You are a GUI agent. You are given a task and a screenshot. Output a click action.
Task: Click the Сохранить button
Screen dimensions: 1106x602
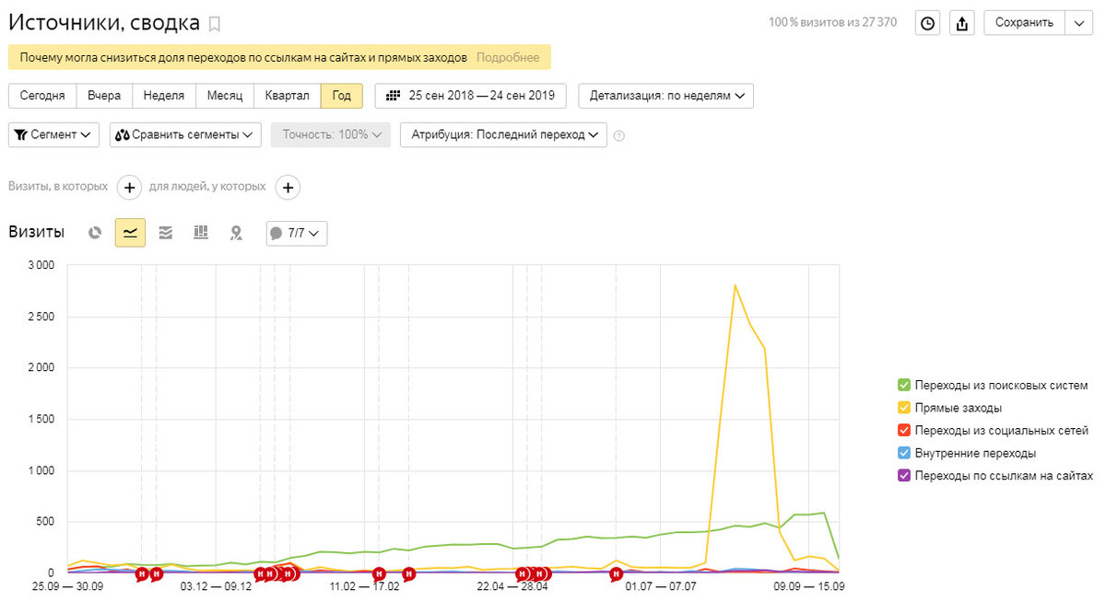point(1024,23)
